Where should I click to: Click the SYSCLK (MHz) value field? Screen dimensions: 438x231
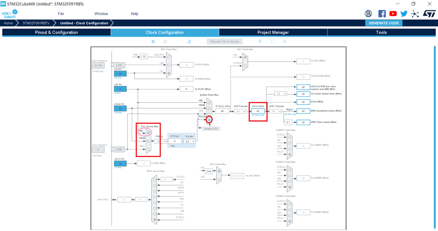click(222, 111)
